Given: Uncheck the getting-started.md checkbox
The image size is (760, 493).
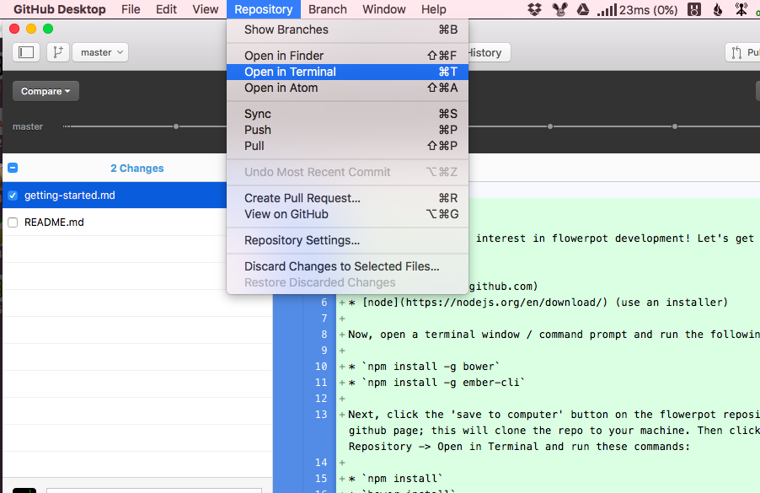Looking at the screenshot, I should point(13,196).
